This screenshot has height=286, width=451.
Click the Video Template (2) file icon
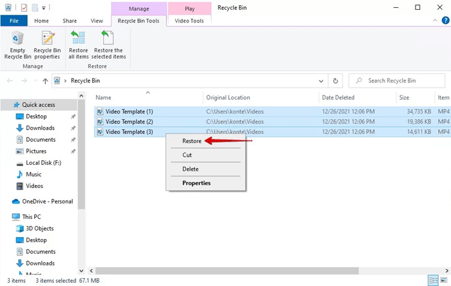click(100, 122)
